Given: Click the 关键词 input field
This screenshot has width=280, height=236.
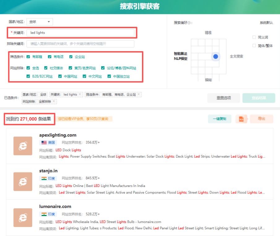Looking at the screenshot, I should click(80, 33).
